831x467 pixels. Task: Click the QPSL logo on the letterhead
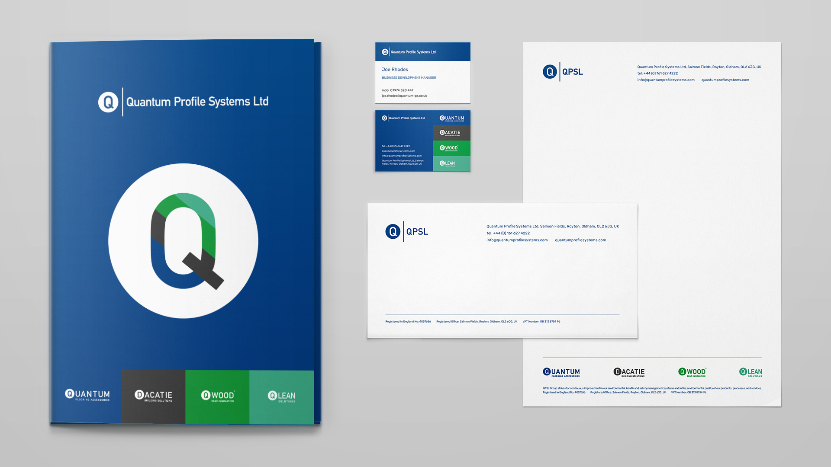tap(563, 72)
